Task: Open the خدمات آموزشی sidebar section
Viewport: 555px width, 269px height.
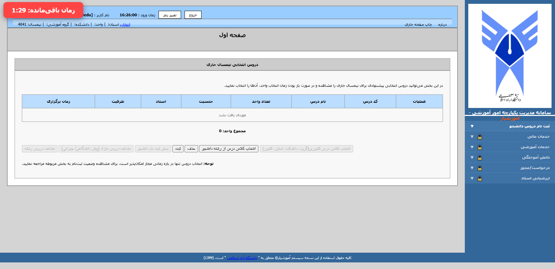Action: tap(535, 147)
